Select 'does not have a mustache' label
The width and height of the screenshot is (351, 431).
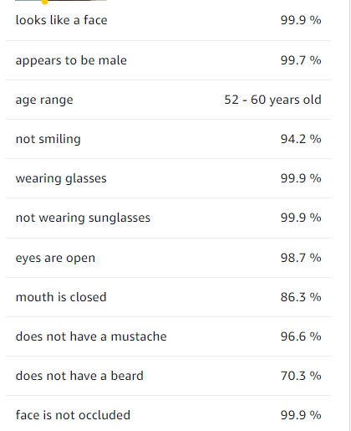pos(91,336)
